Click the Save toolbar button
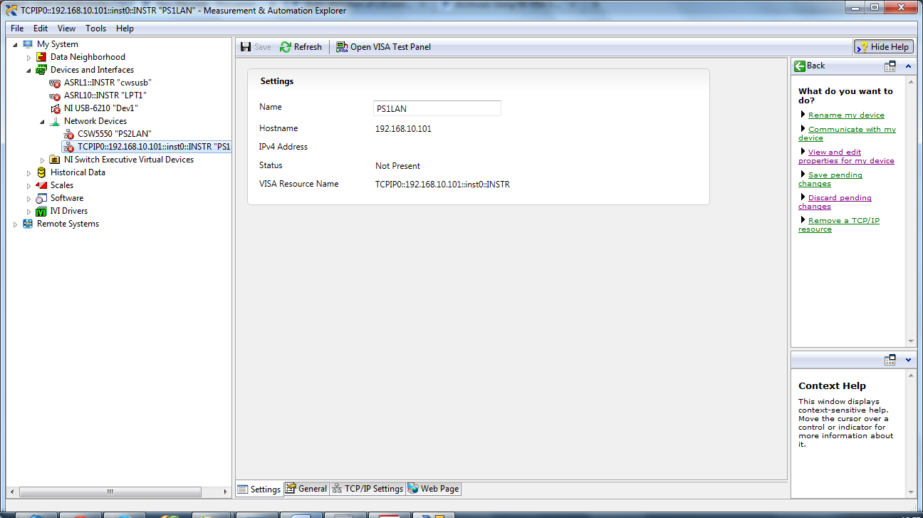The height and width of the screenshot is (518, 923). pyautogui.click(x=256, y=47)
